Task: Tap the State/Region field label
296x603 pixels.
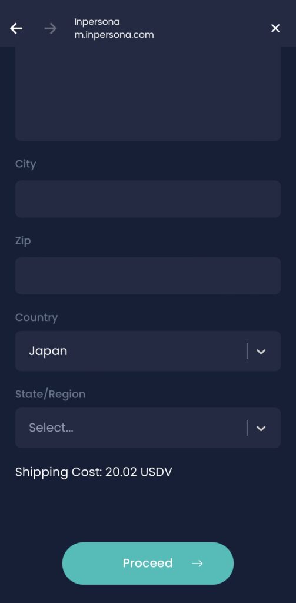Action: [51, 395]
